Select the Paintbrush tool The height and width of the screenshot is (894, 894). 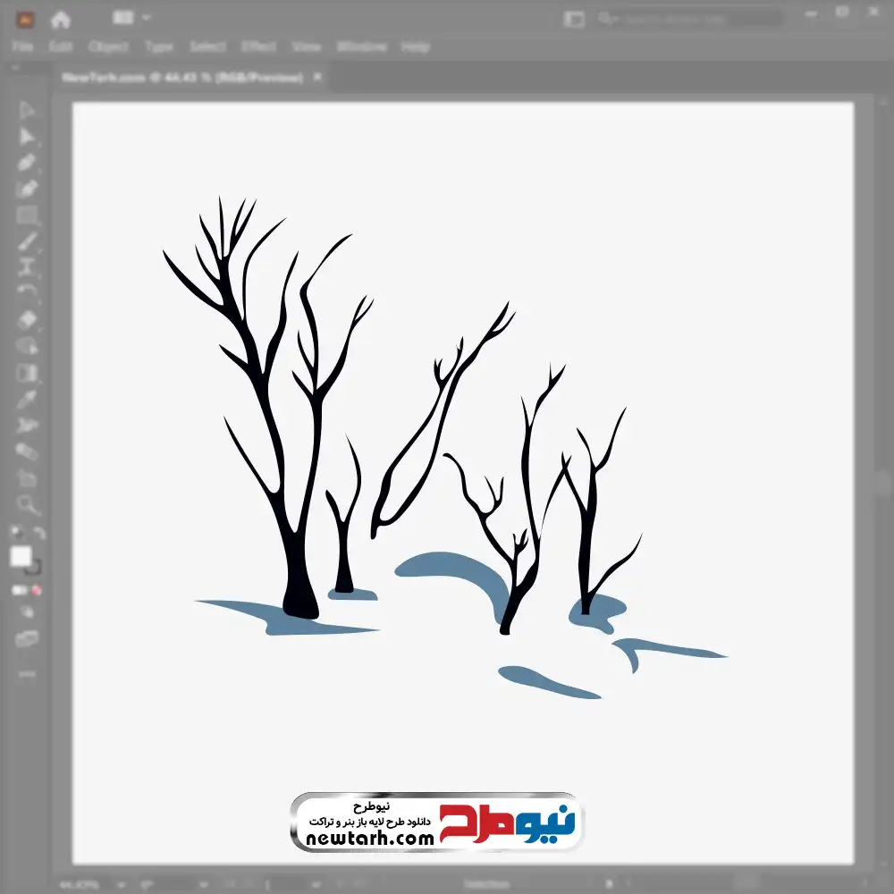(27, 241)
